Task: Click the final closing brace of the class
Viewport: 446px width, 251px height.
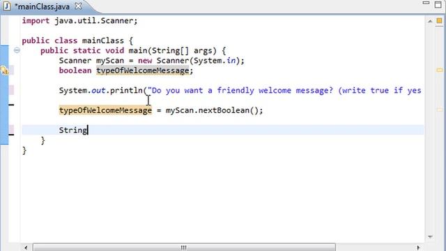Action: [x=24, y=151]
